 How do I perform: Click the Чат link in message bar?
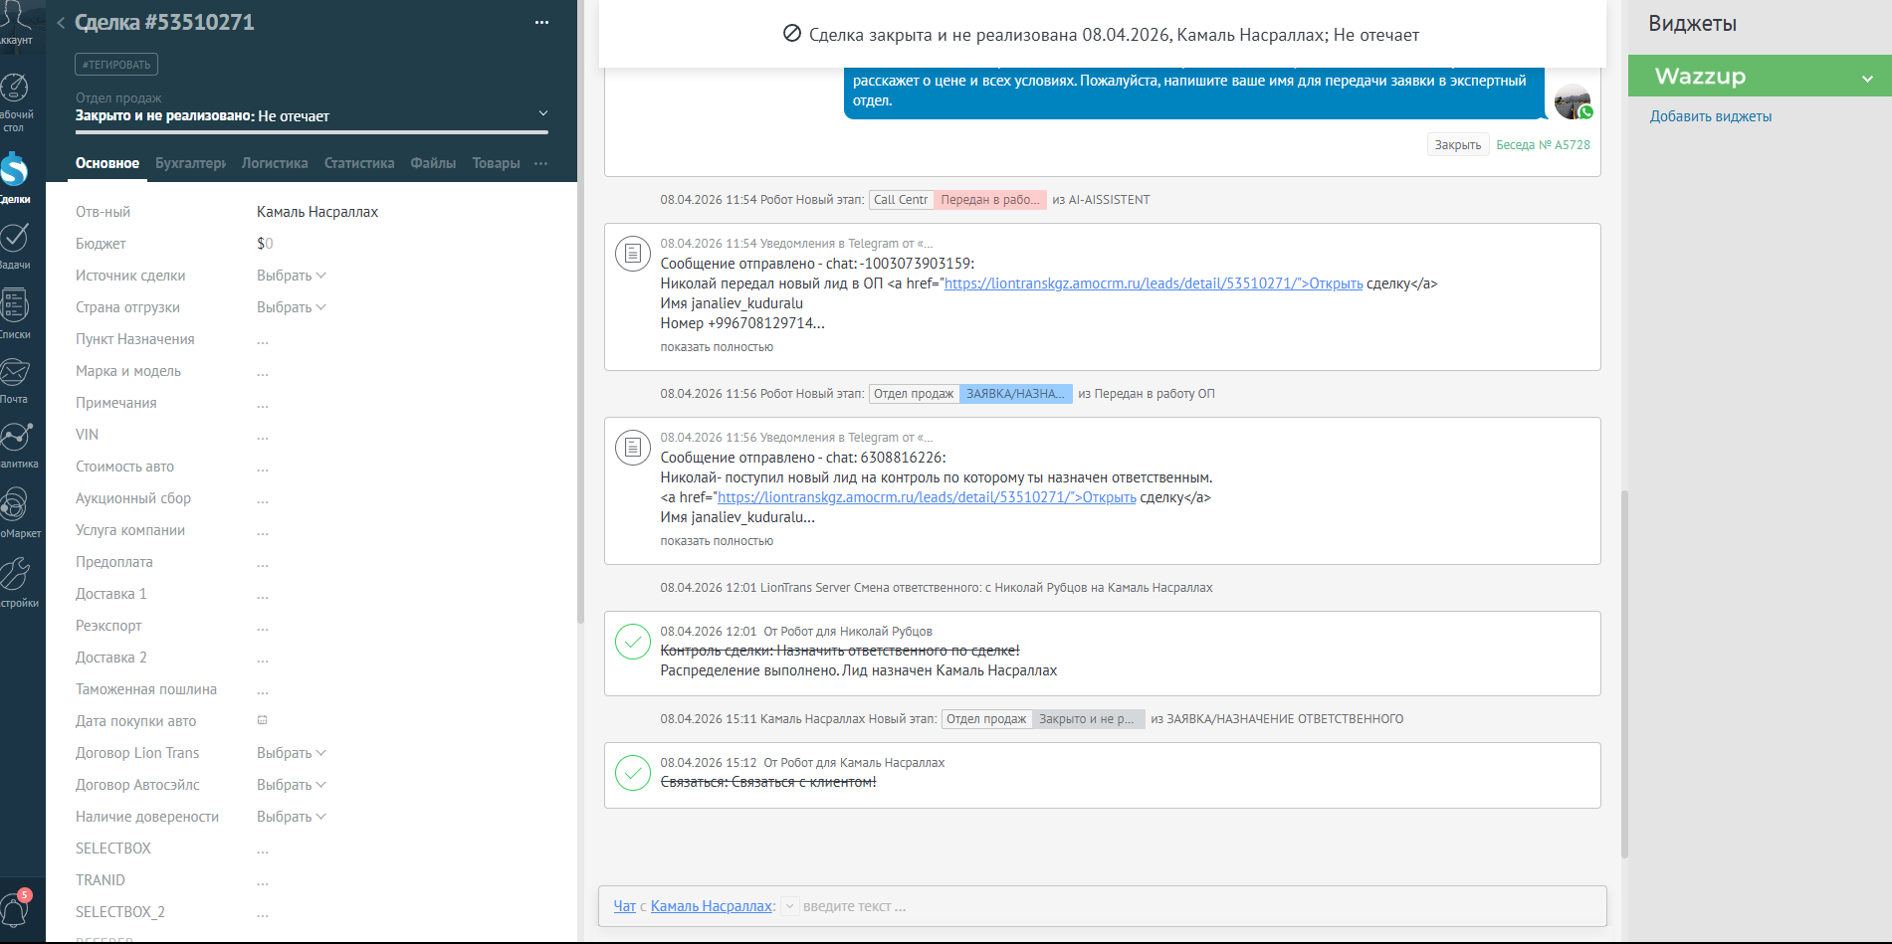click(x=624, y=906)
